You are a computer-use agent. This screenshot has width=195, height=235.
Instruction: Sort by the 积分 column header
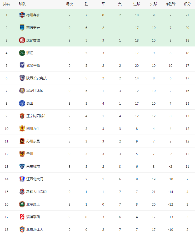tap(187, 4)
